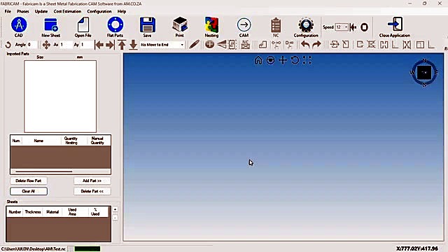Click the Close Application icon
Viewport: 448px width, 252px height.
395,24
